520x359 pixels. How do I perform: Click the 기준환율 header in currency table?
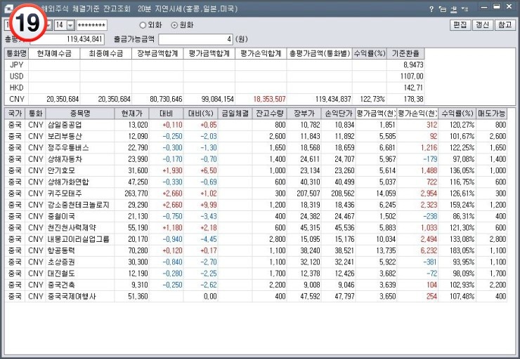405,53
